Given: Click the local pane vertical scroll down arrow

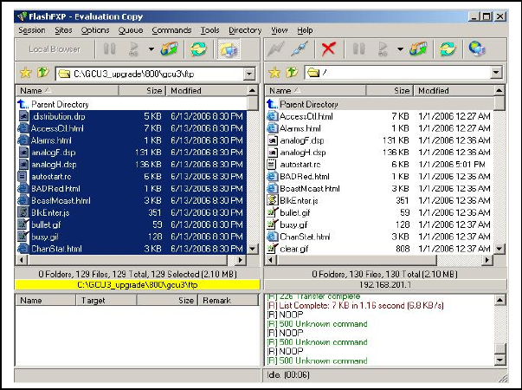Looking at the screenshot, I should (x=253, y=249).
